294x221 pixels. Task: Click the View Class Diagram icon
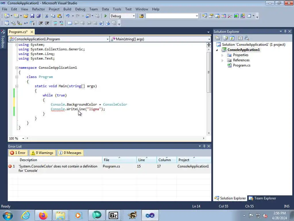[x=247, y=38]
